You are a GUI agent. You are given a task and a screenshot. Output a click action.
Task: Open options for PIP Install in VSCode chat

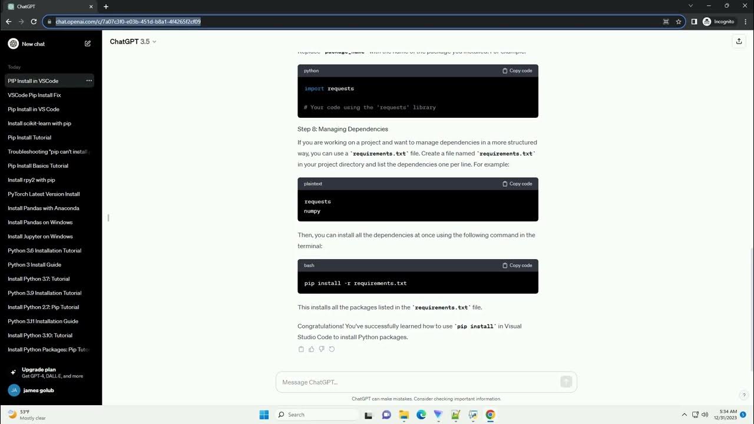point(89,81)
